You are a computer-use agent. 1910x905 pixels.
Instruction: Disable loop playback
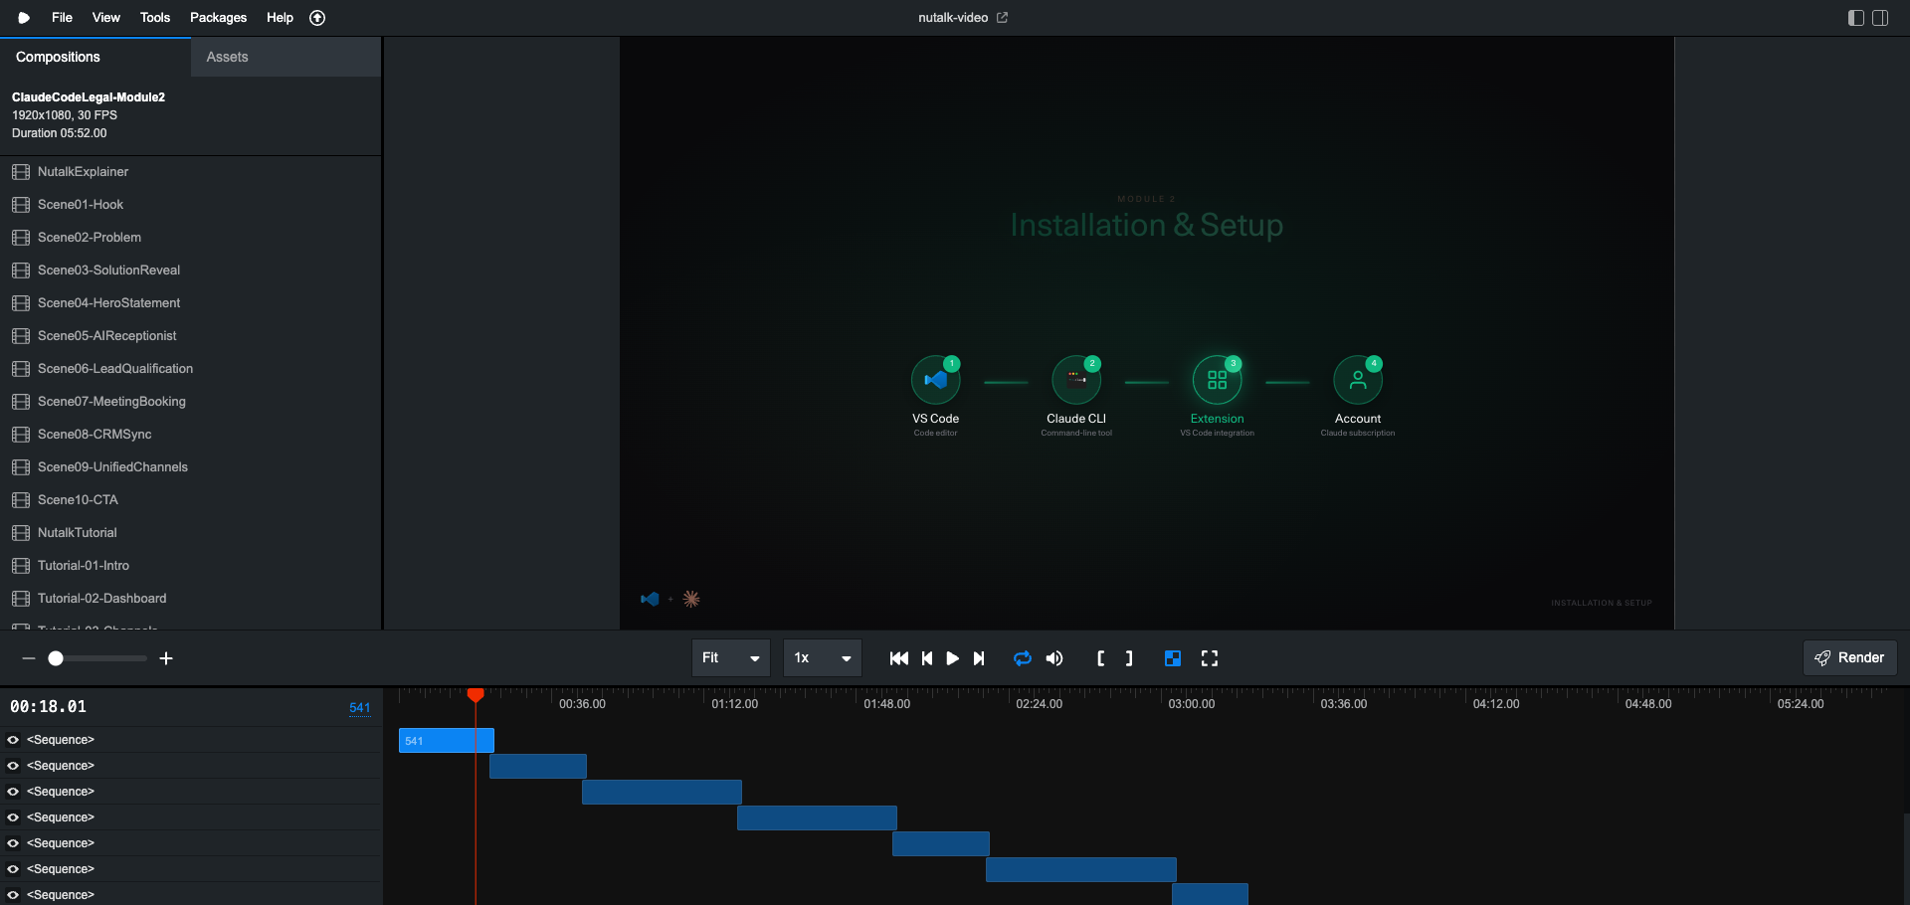pos(1022,658)
